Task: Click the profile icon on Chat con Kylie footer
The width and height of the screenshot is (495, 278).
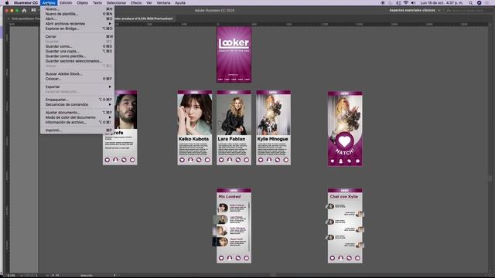Action: click(340, 258)
